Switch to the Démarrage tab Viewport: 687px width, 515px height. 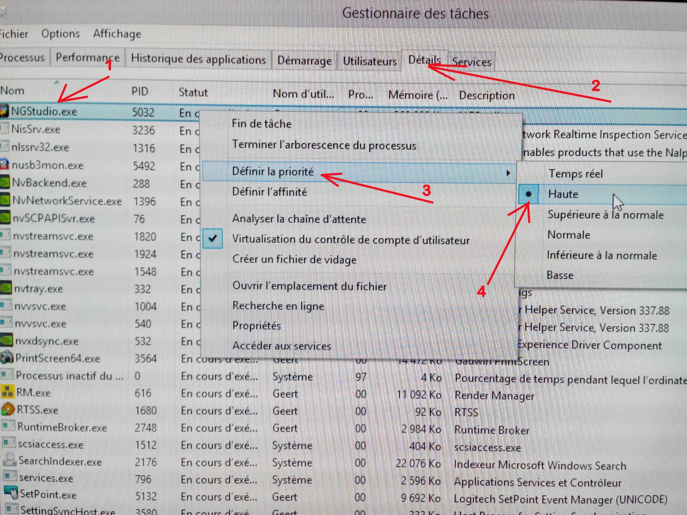tap(304, 61)
